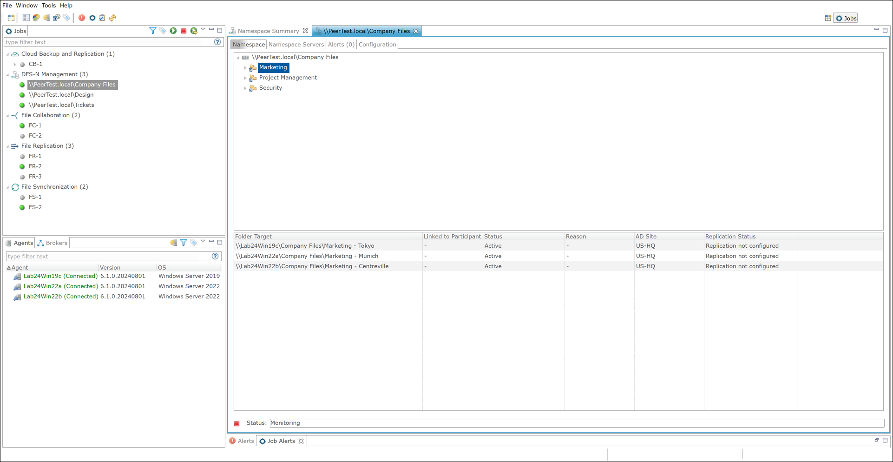The width and height of the screenshot is (893, 462).
Task: Switch to the bottom Alerts tab
Action: point(242,441)
